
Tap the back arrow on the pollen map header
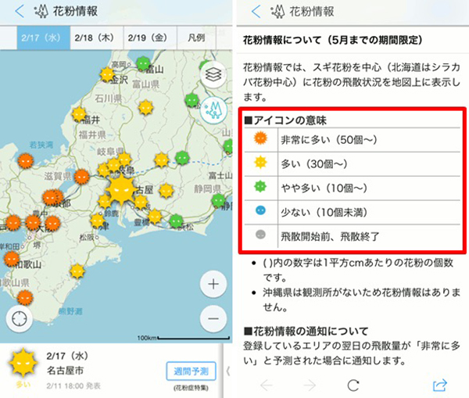point(17,12)
